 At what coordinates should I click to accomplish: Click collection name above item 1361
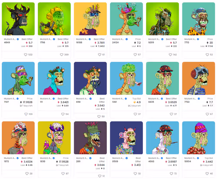pos(118,99)
